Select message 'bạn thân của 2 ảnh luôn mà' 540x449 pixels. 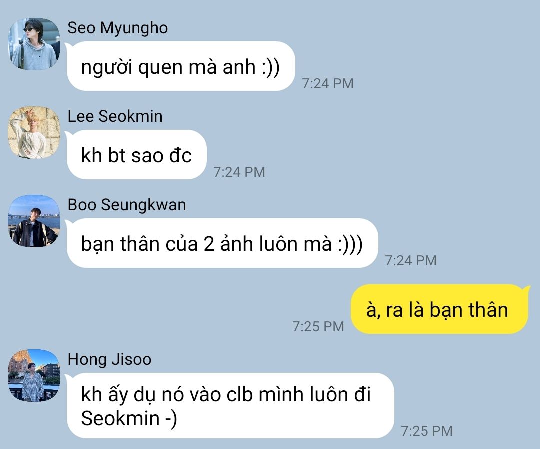click(x=222, y=243)
